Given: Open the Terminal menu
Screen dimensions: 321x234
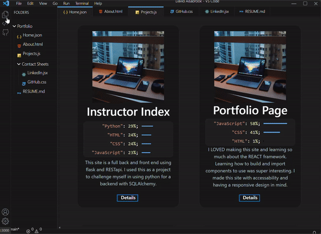Looking at the screenshot, I should tap(82, 3).
